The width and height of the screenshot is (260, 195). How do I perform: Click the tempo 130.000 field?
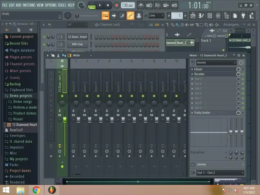(x=128, y=5)
